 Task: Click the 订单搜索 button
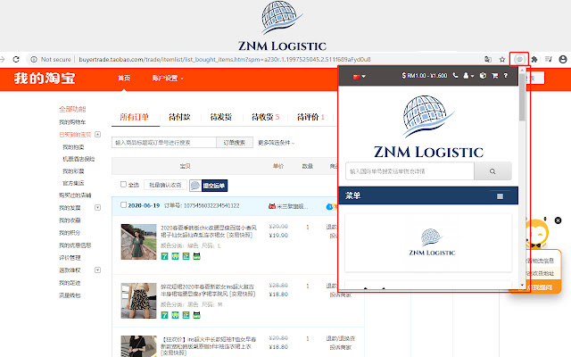pyautogui.click(x=235, y=143)
